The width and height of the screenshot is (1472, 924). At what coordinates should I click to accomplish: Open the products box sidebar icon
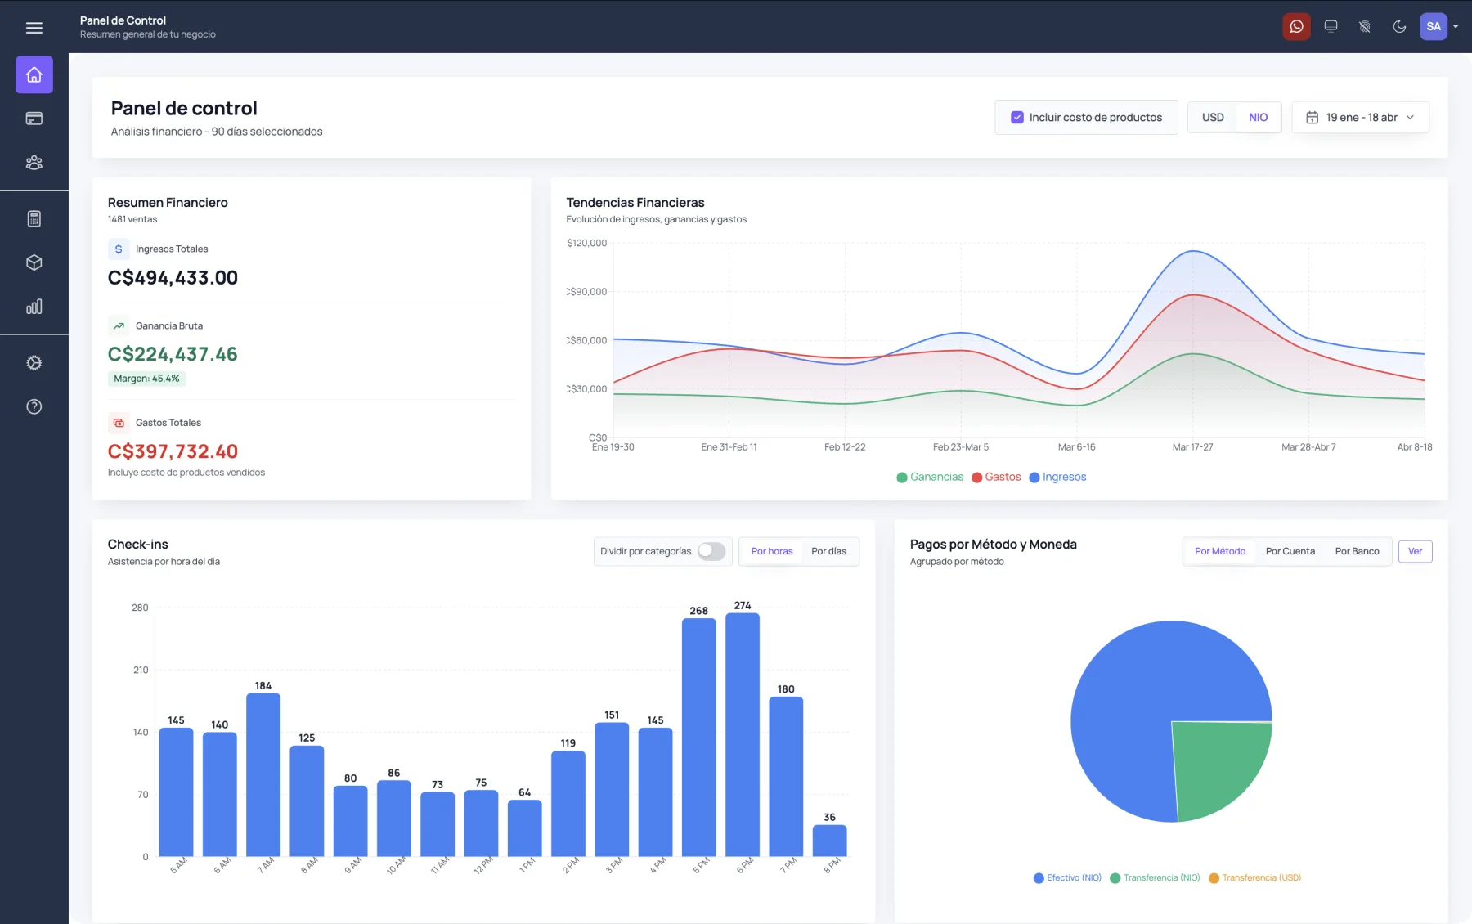34,262
